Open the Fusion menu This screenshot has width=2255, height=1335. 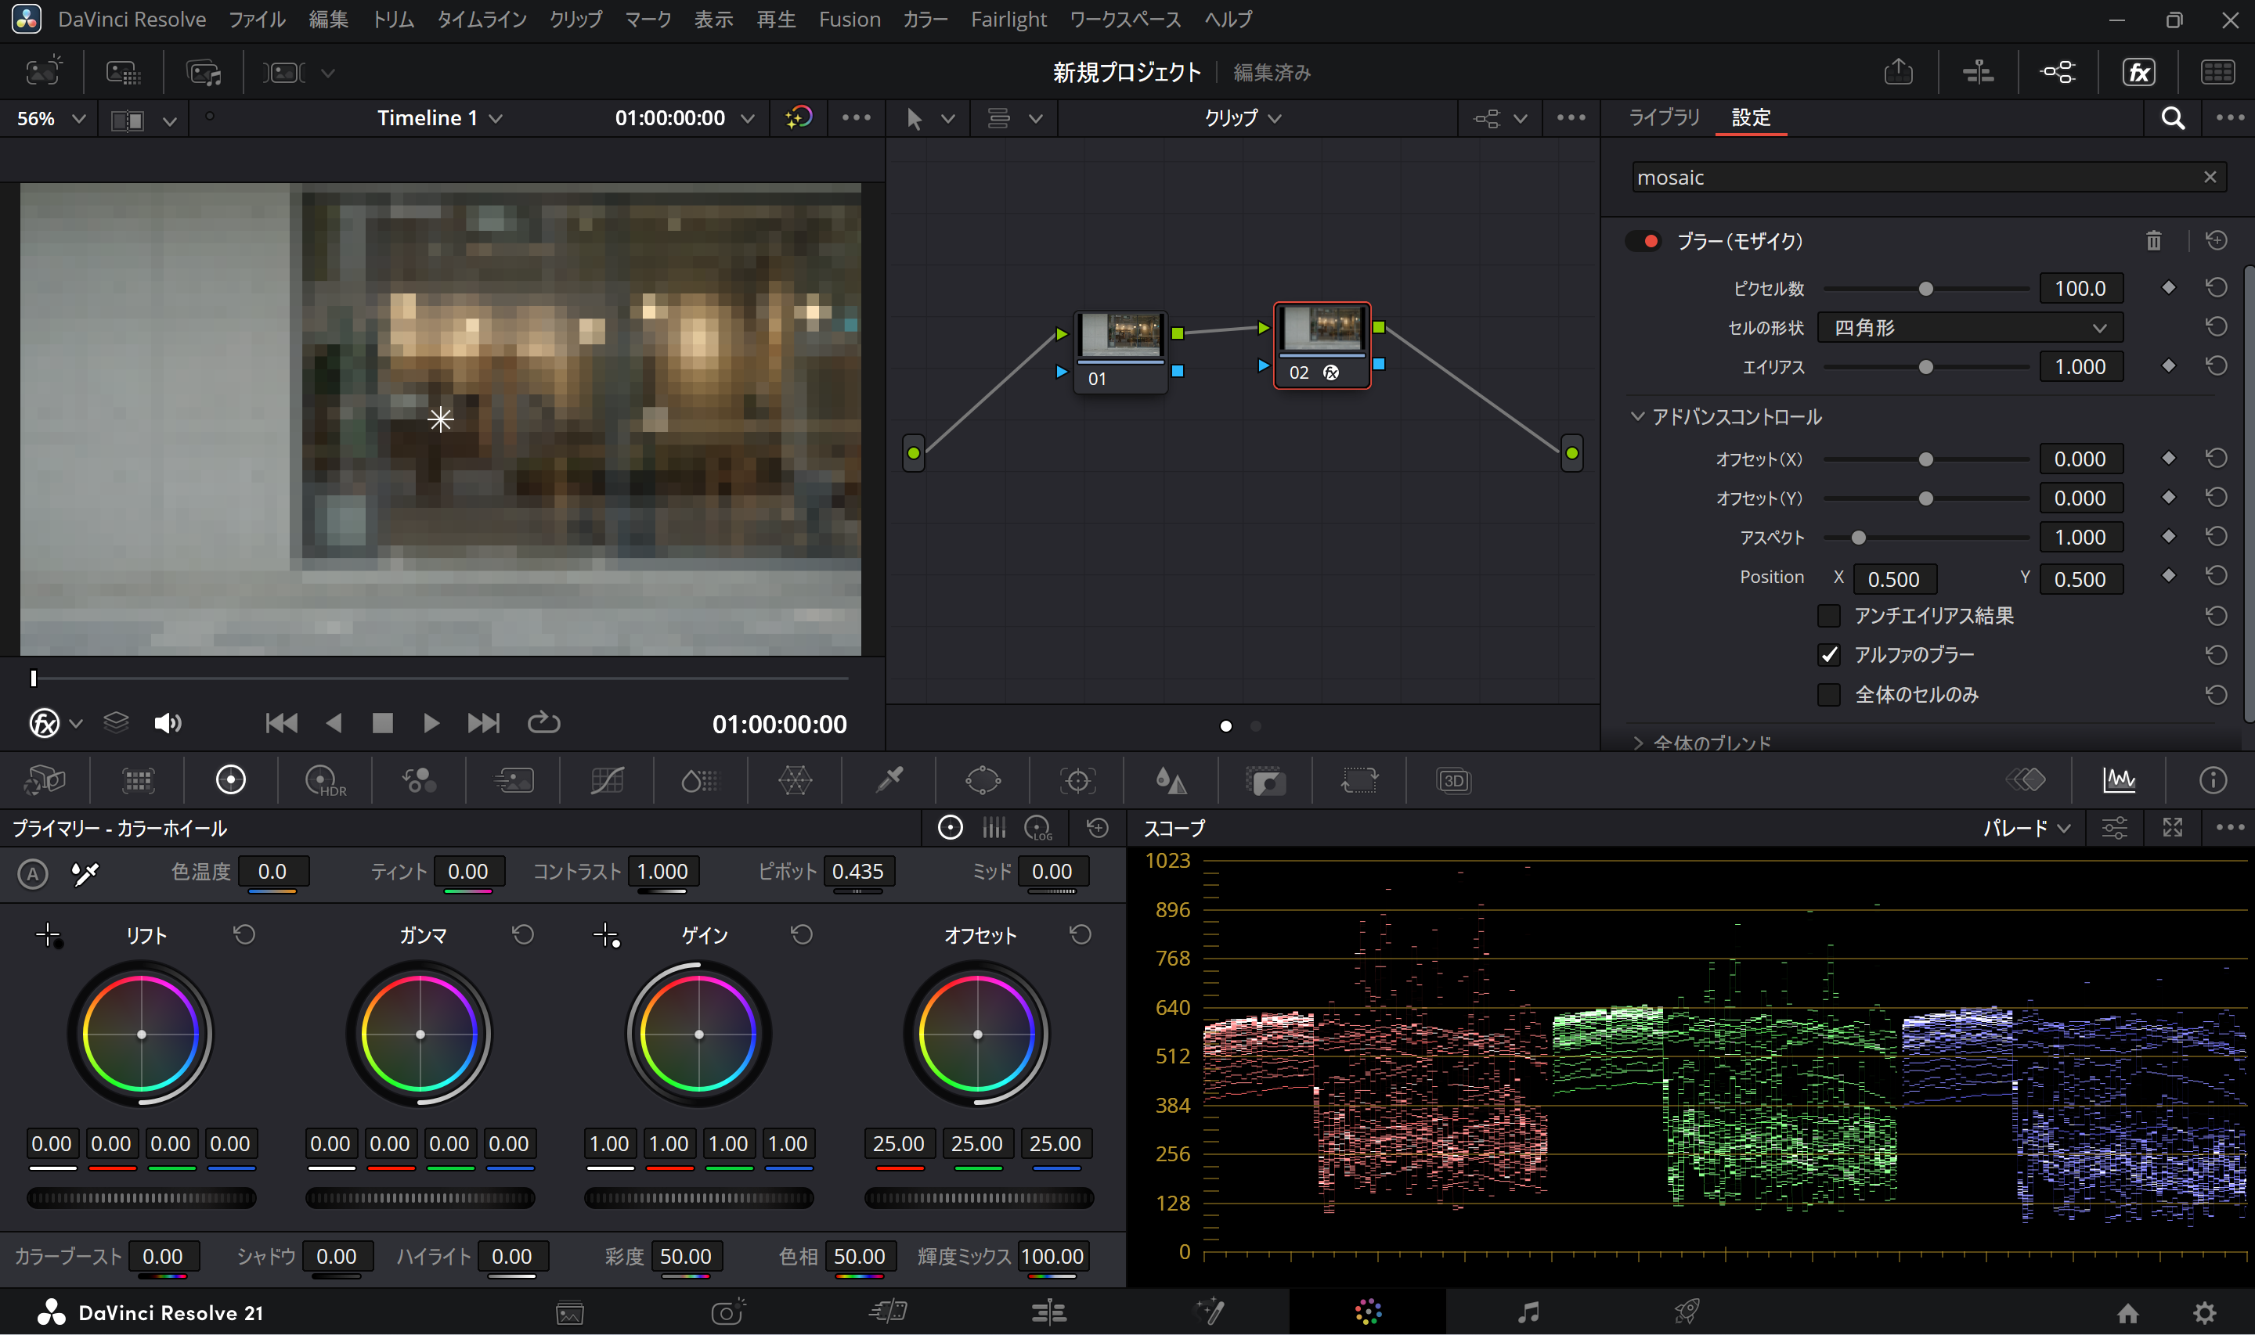[849, 19]
